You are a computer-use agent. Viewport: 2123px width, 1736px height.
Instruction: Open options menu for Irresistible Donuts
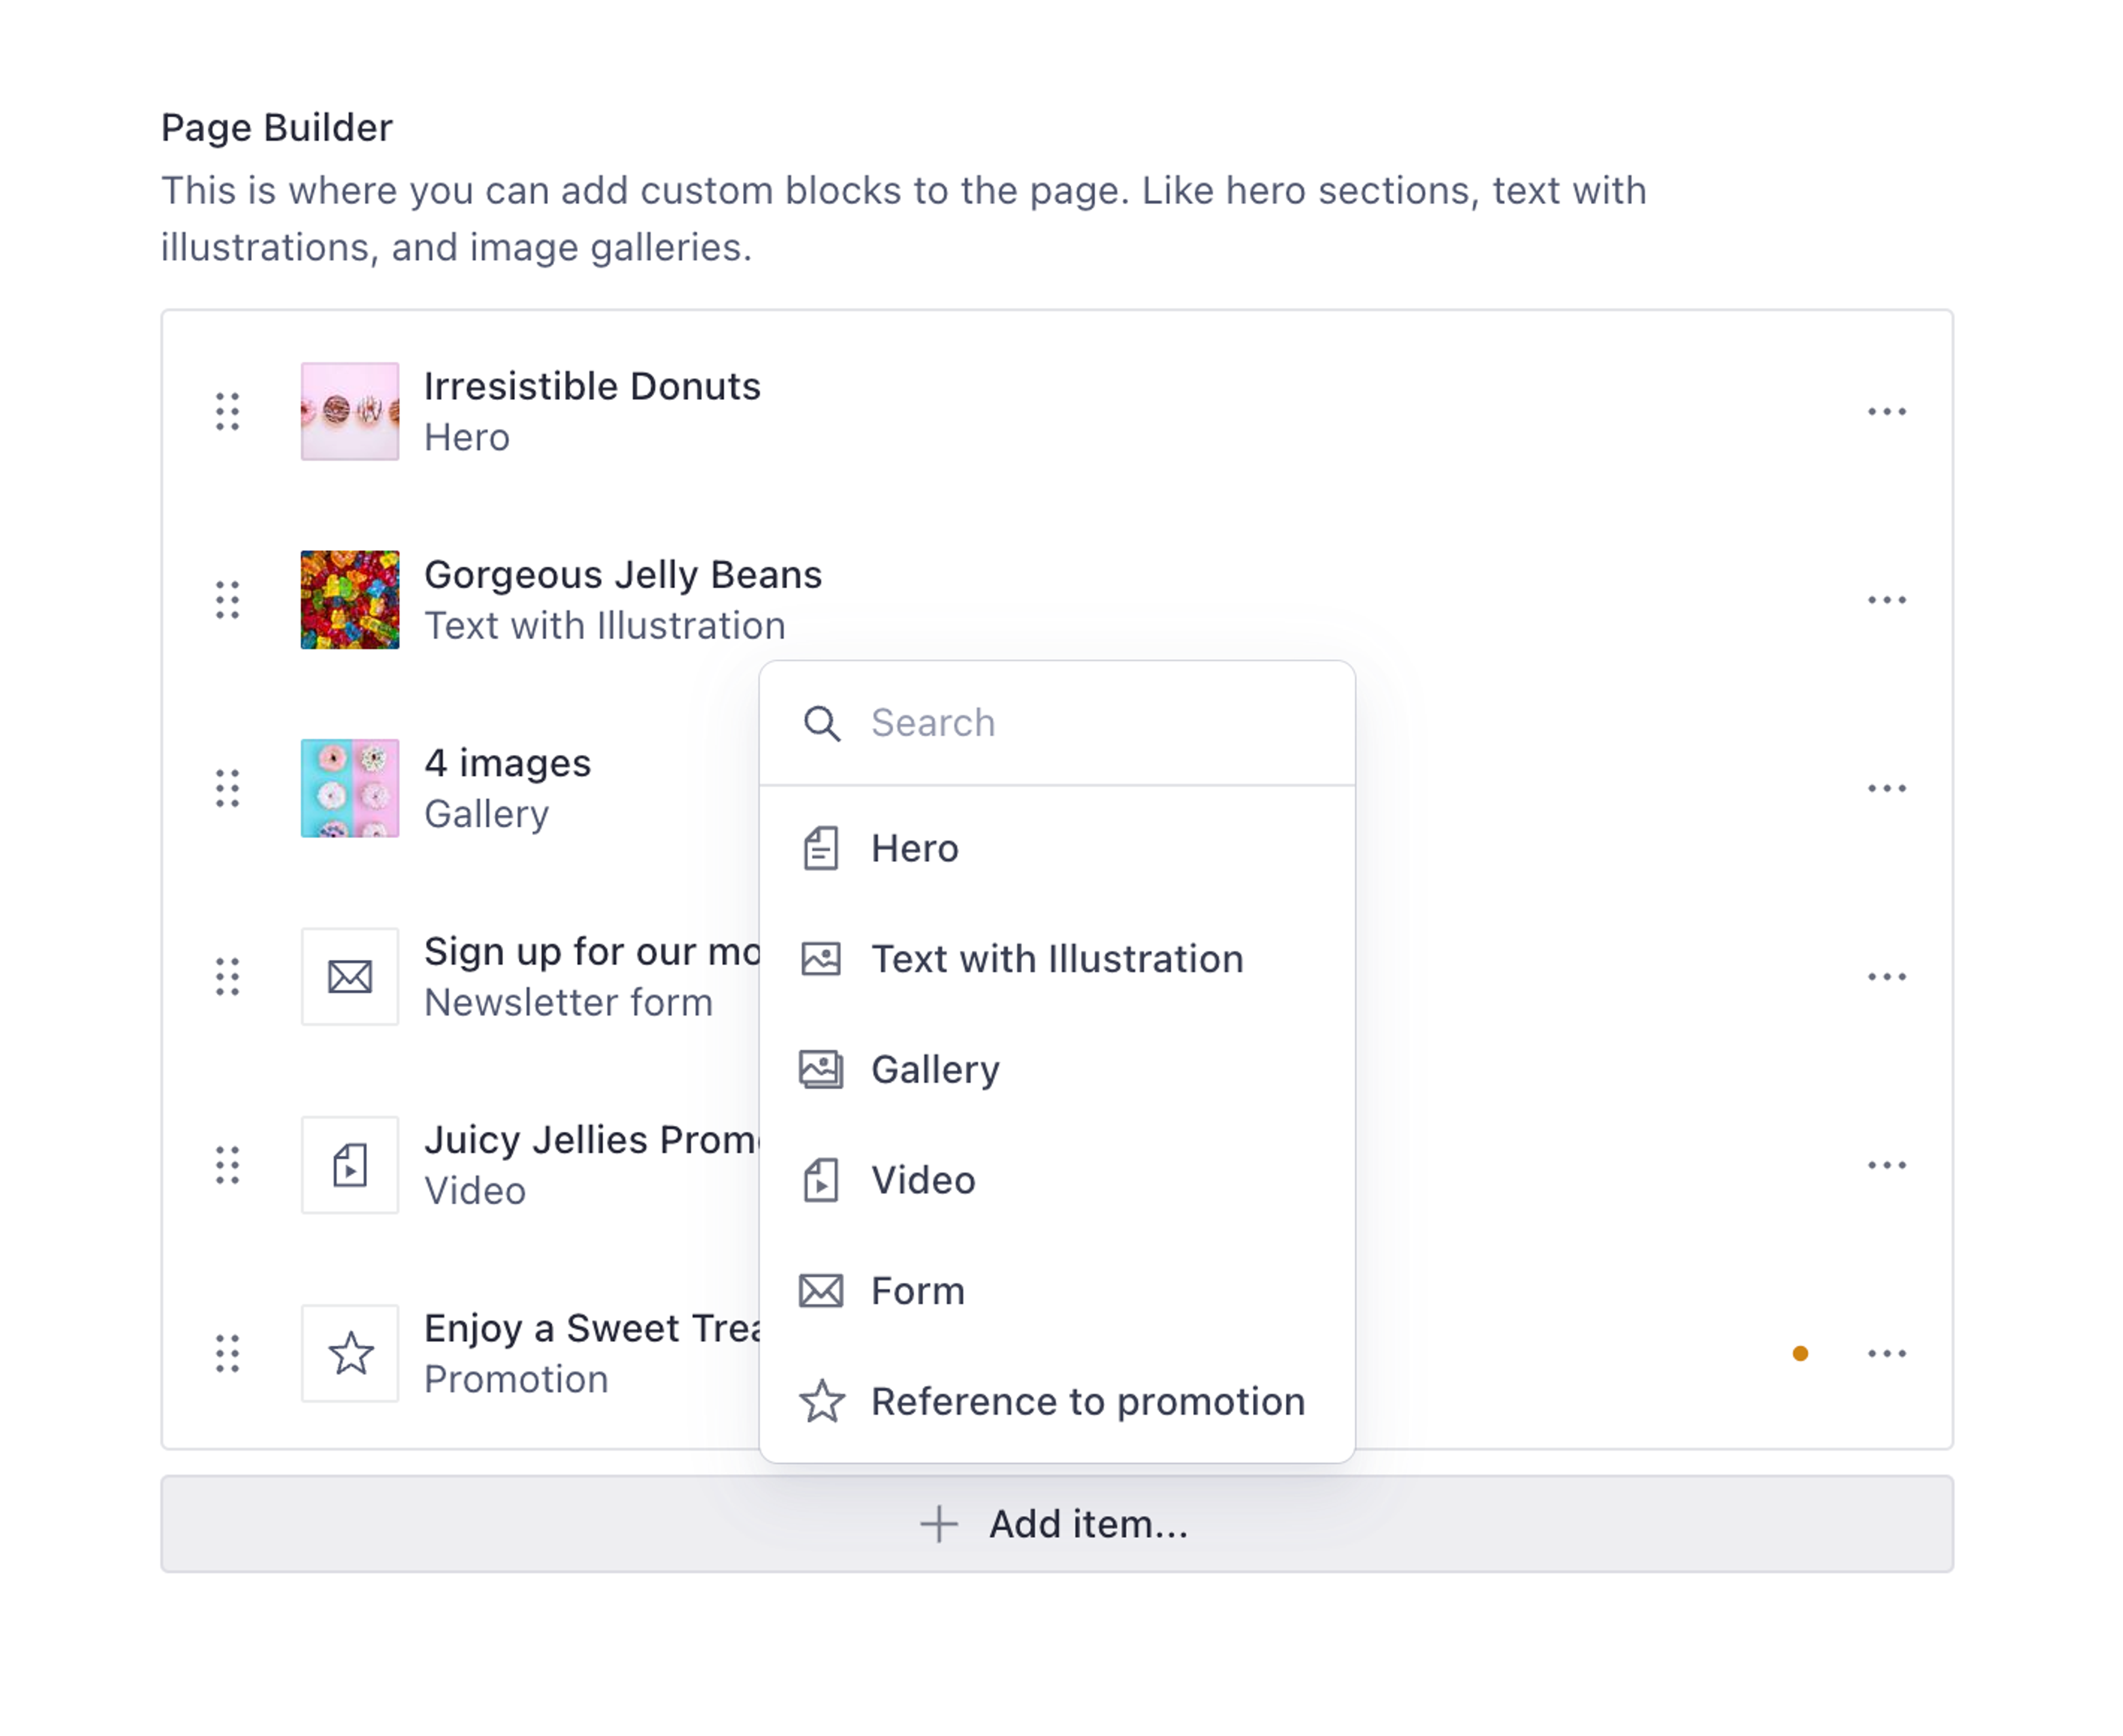[x=1886, y=412]
